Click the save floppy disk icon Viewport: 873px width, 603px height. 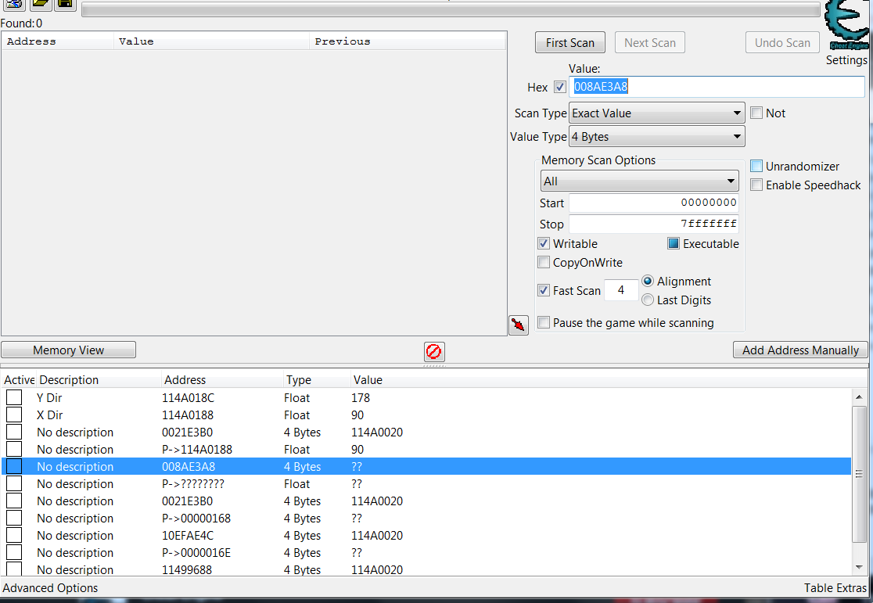click(x=66, y=5)
